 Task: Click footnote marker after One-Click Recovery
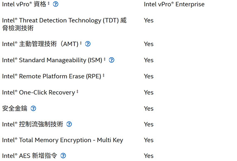pyautogui.click(x=77, y=91)
